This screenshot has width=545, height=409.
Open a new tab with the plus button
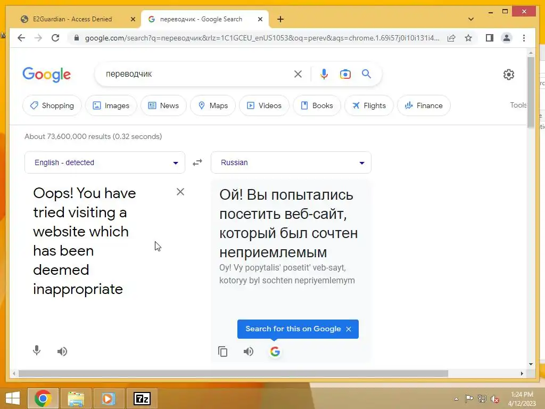click(x=280, y=19)
